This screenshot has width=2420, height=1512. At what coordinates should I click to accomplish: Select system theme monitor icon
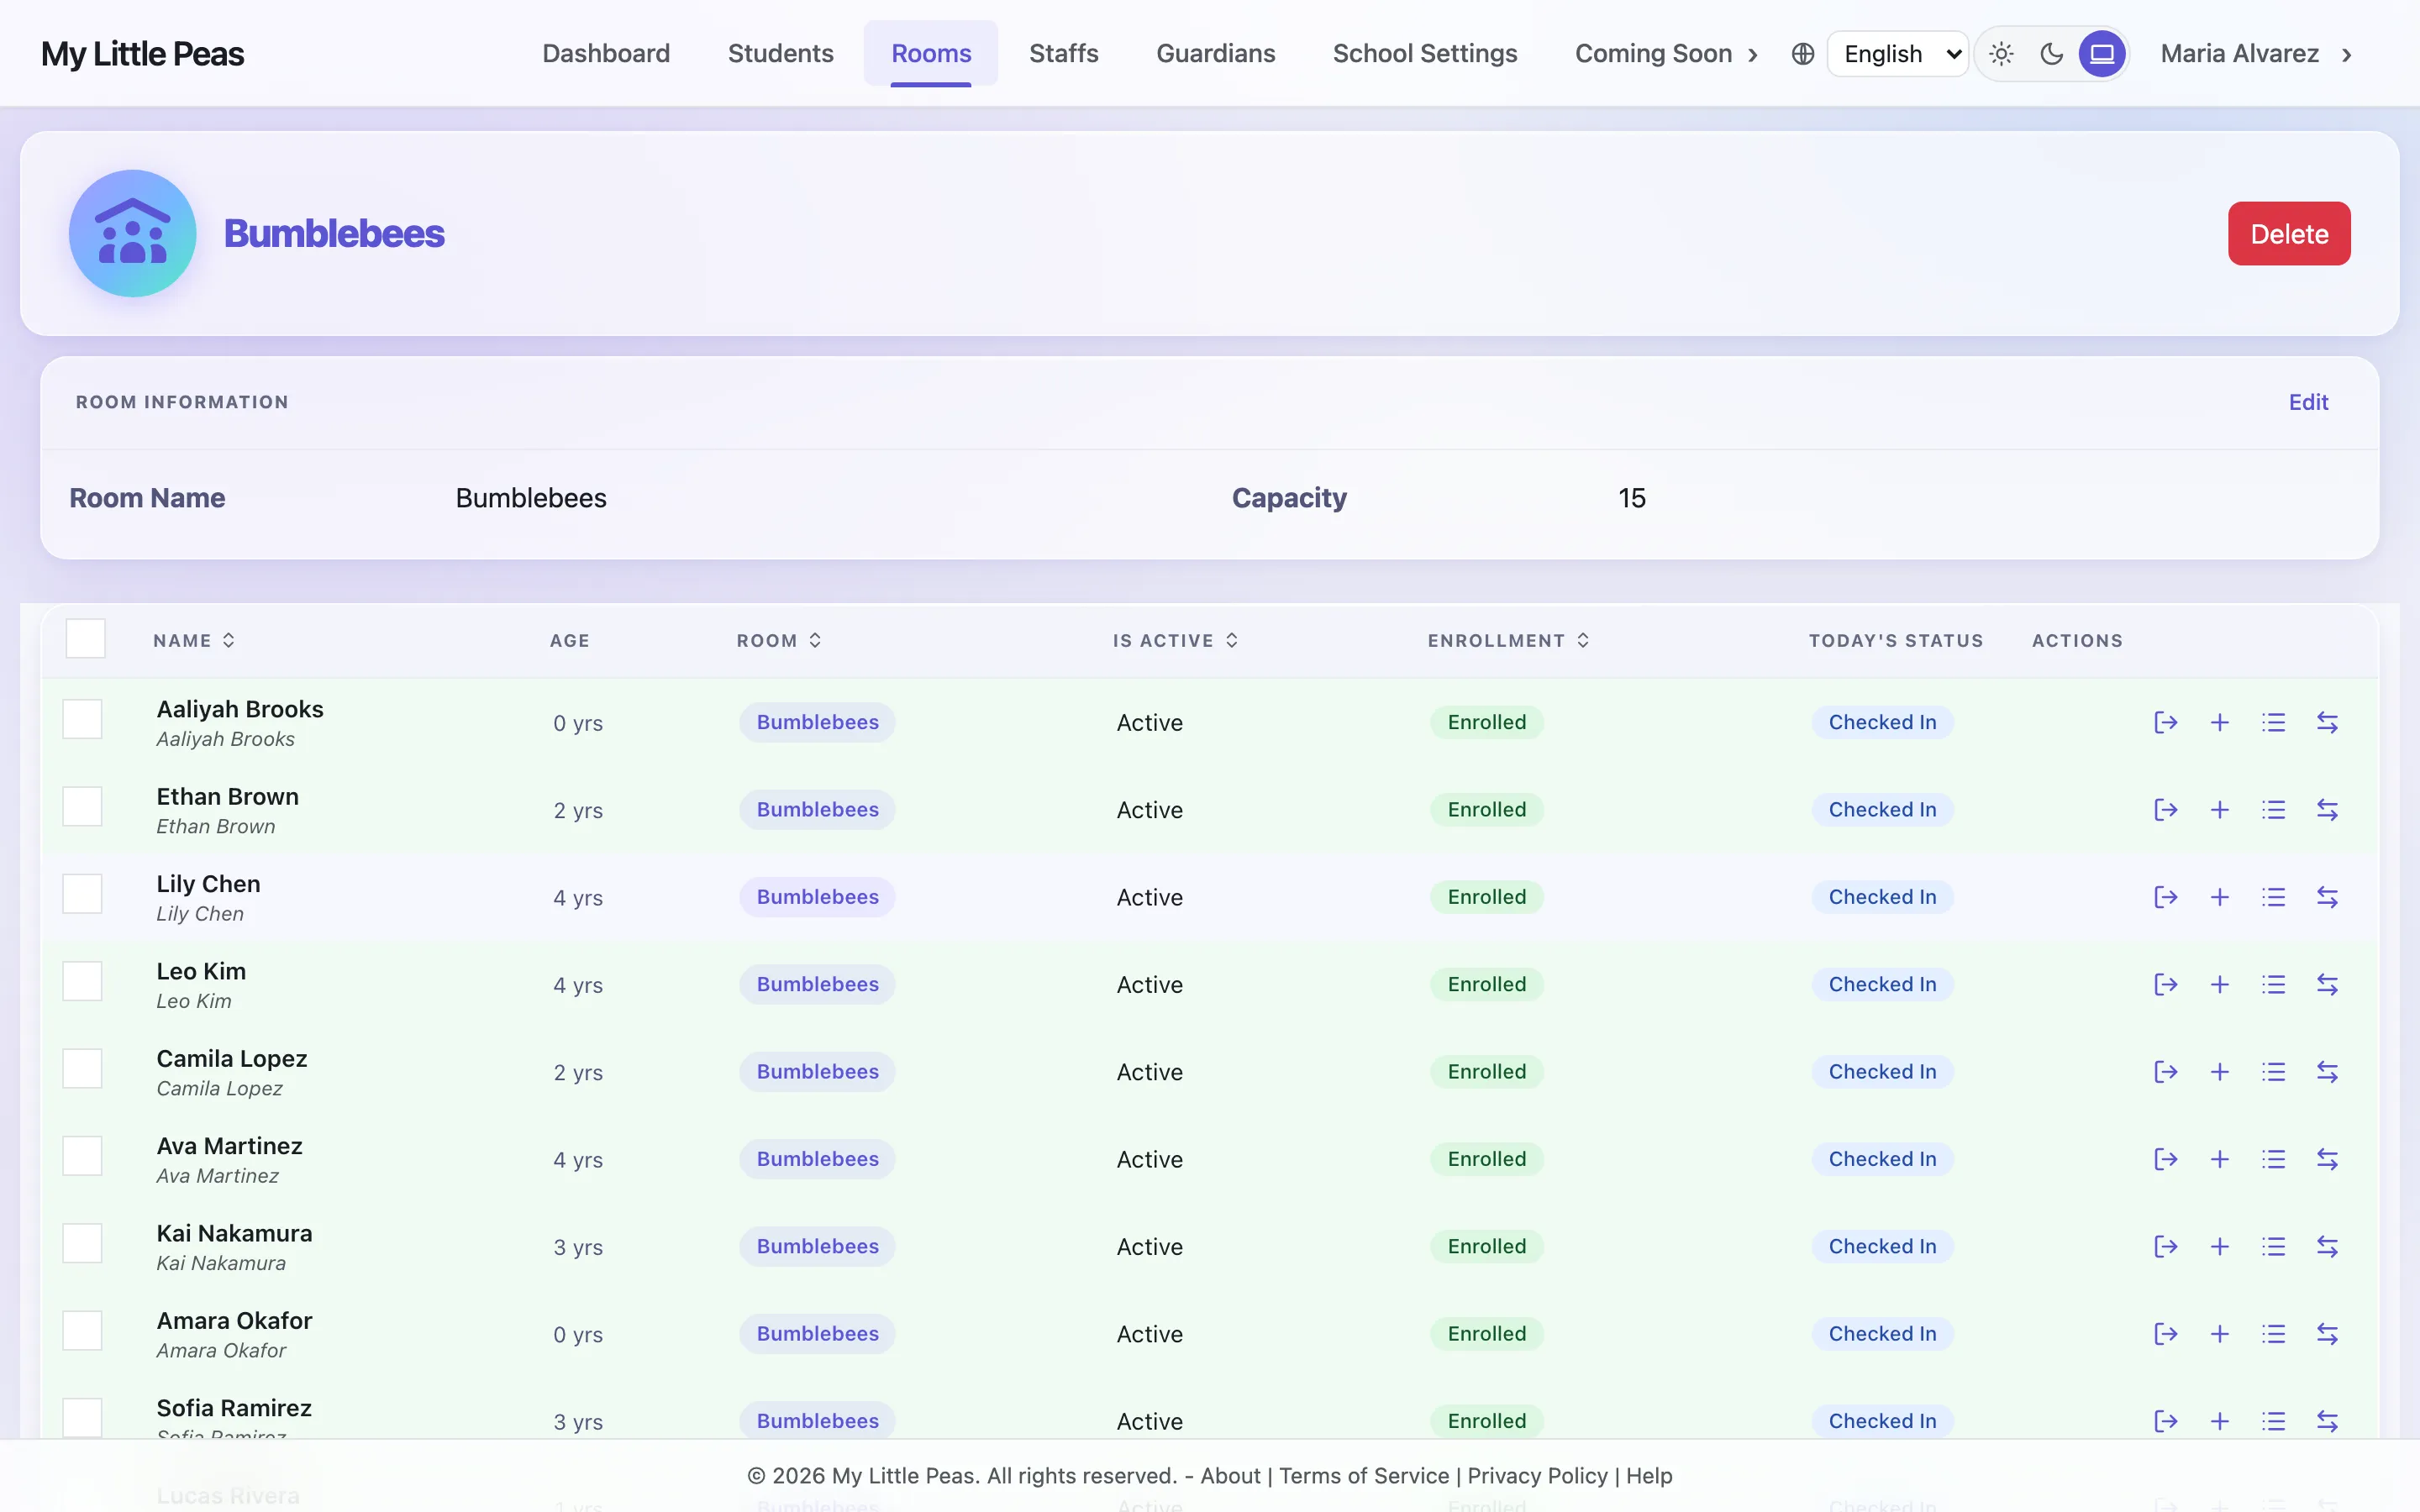[x=2102, y=54]
